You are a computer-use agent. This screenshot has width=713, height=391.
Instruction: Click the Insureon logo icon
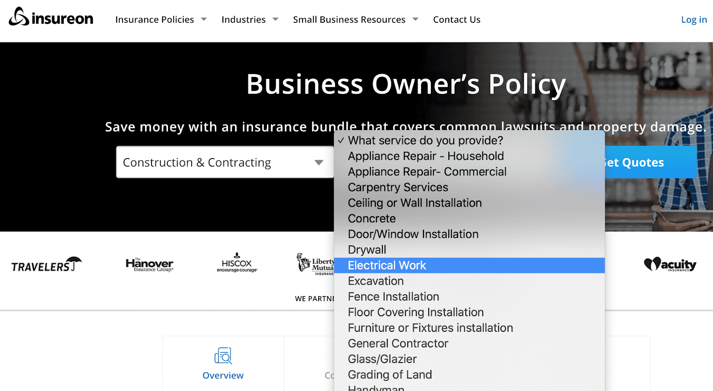[19, 17]
